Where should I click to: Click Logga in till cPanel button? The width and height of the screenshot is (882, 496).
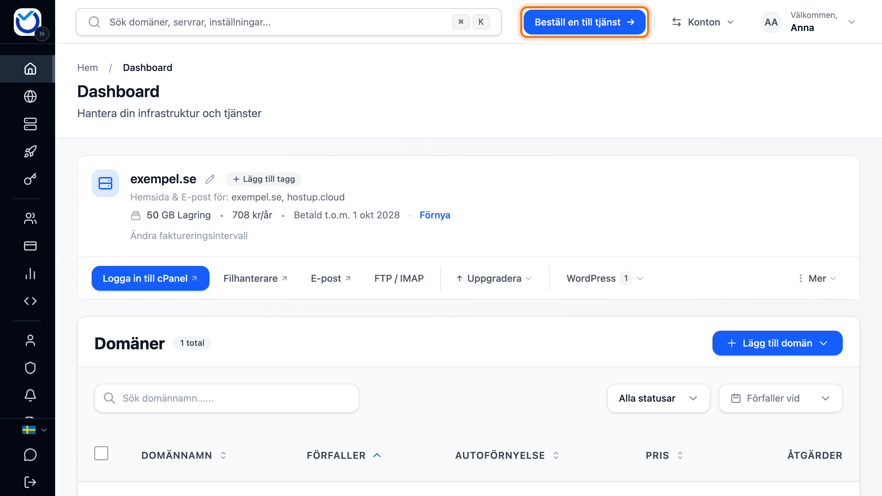(x=151, y=278)
